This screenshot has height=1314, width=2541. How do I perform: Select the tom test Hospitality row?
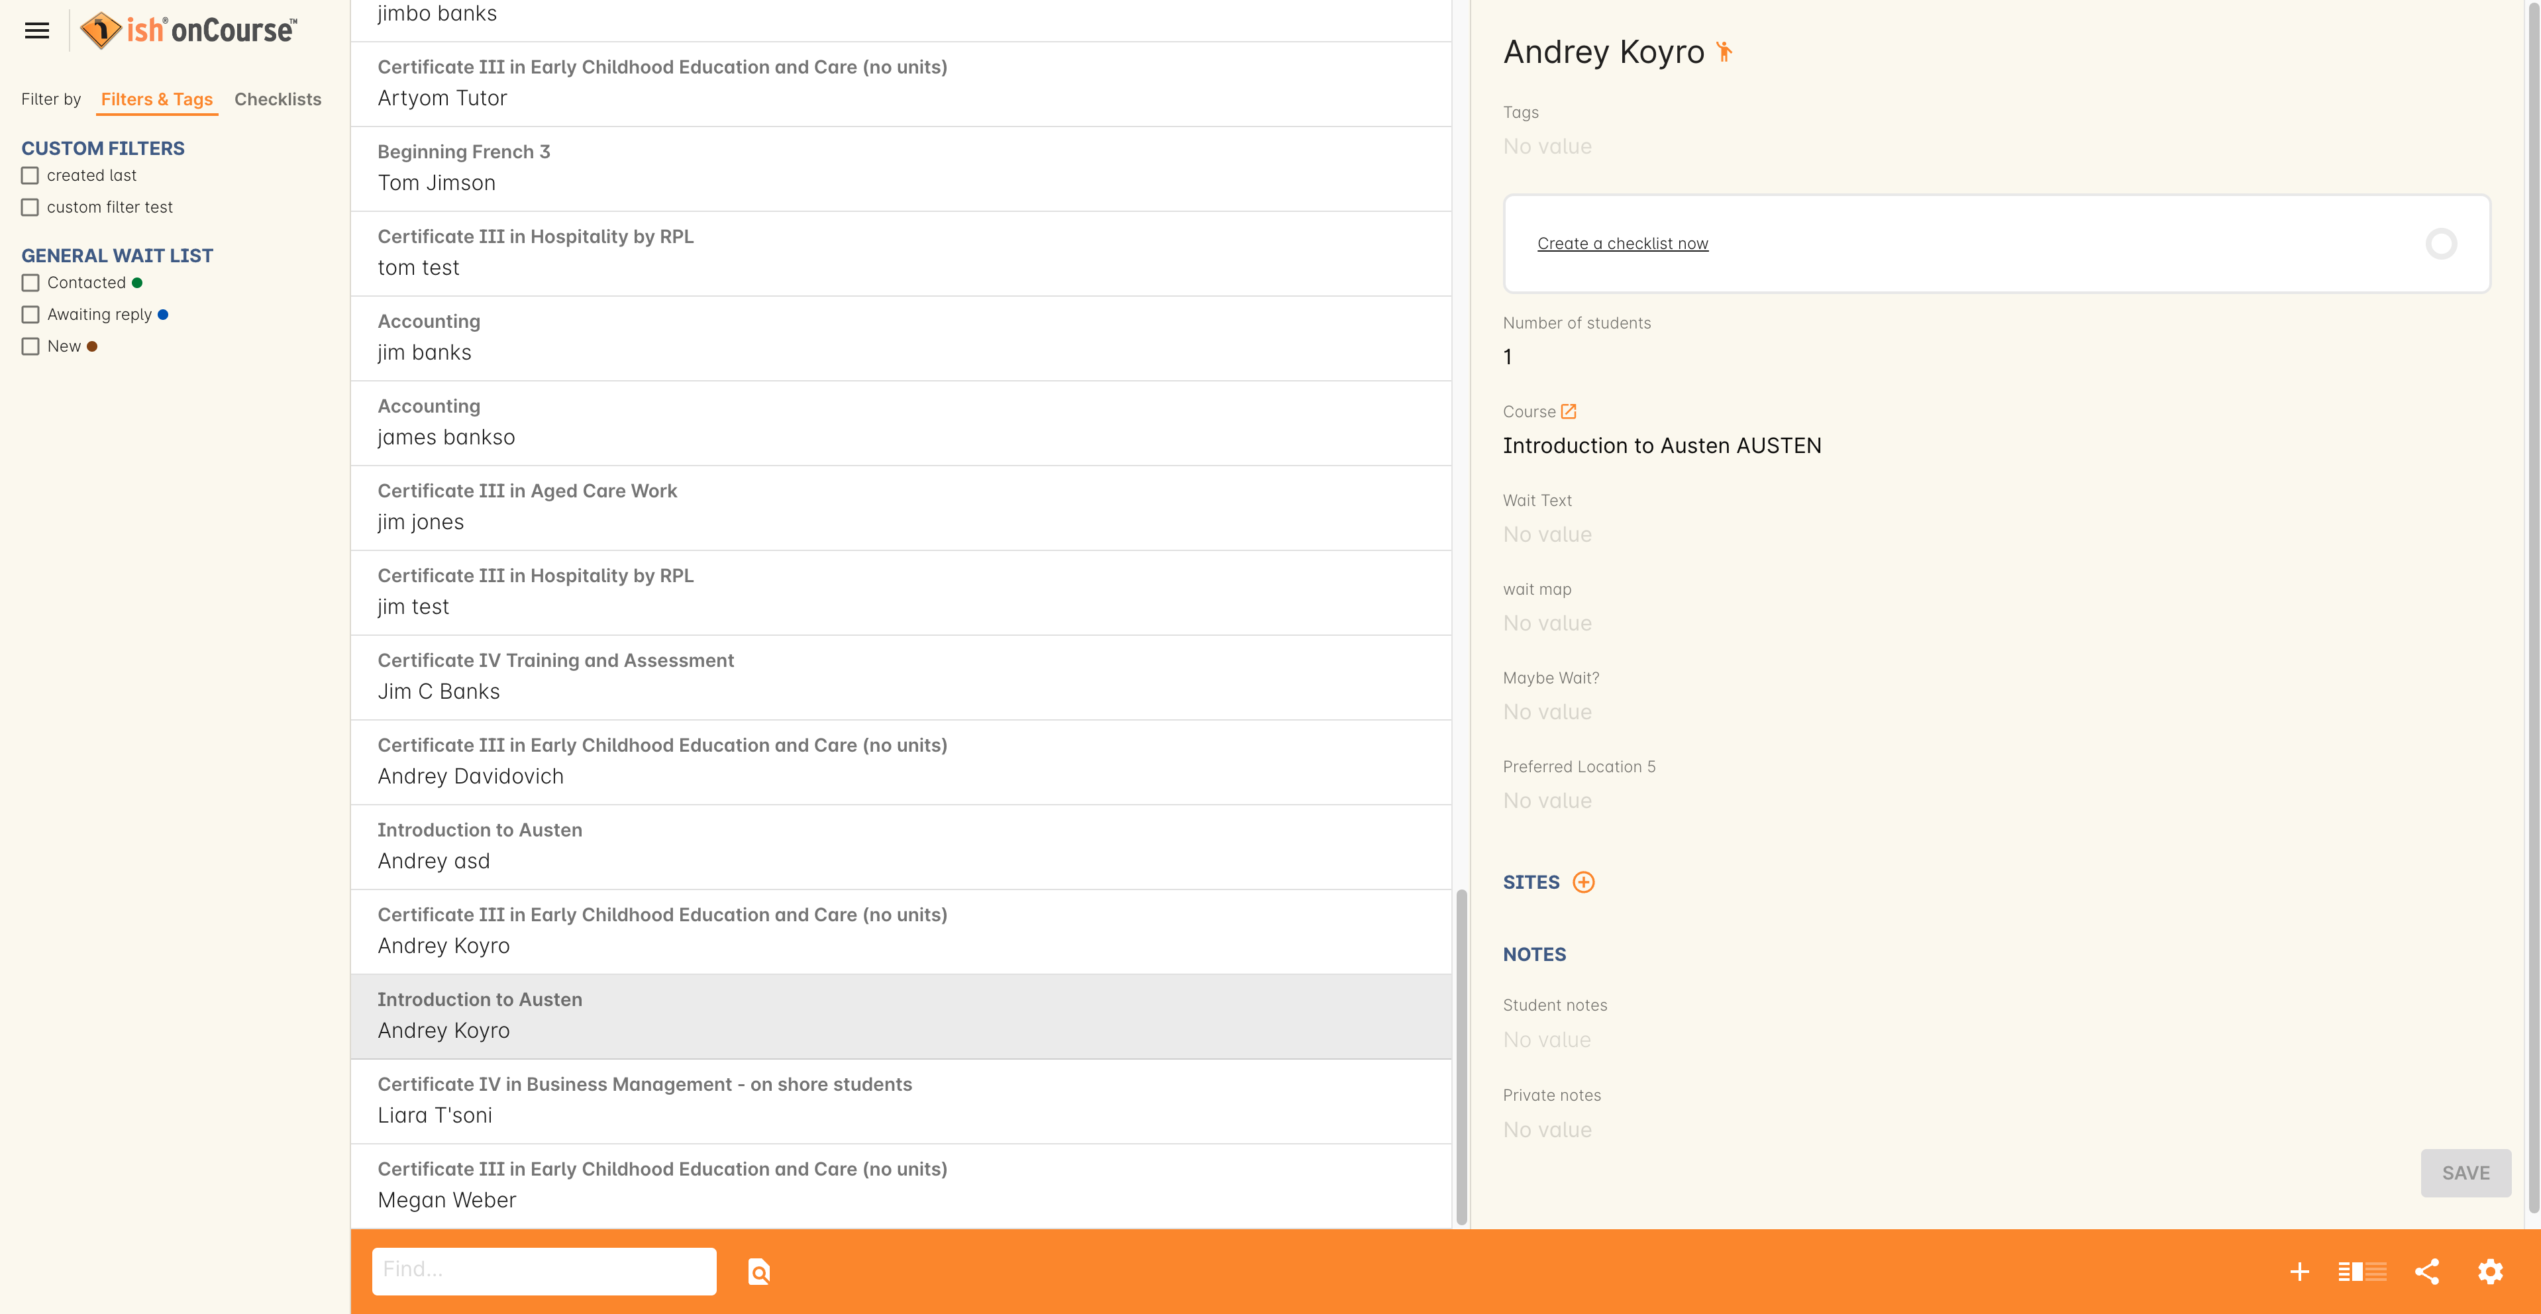pyautogui.click(x=901, y=254)
